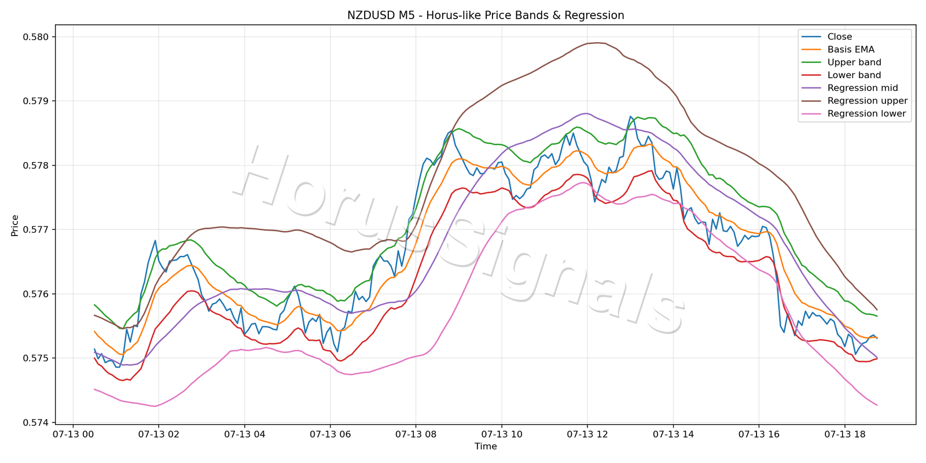Click the 07-13 18 x-axis tick label

[844, 434]
